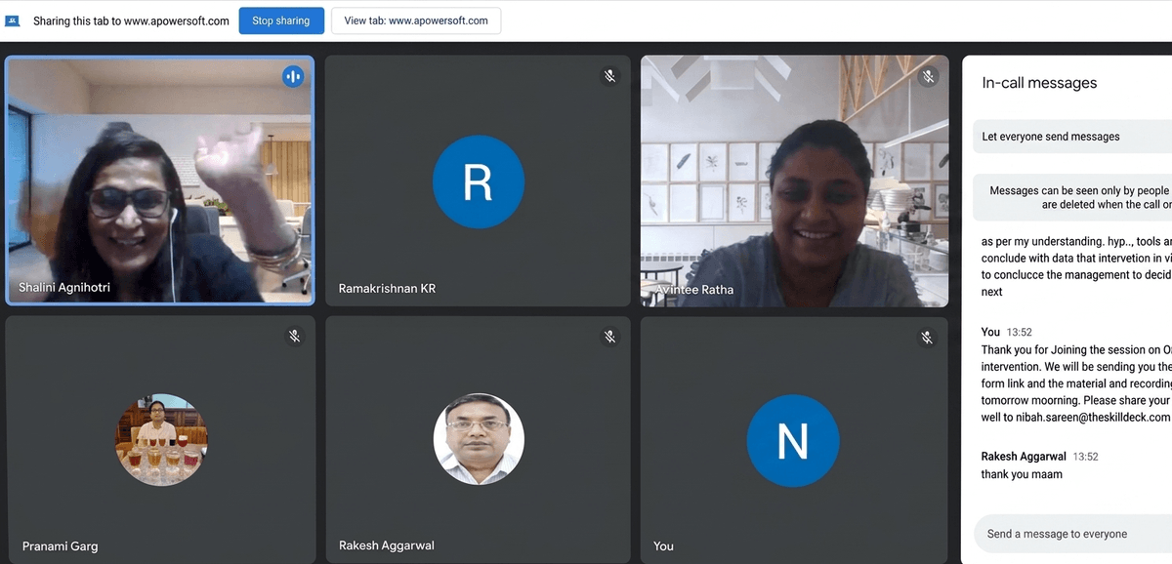Click the tab sharing icon in the sharing bar
Screen dimensions: 1172x564
tap(13, 20)
